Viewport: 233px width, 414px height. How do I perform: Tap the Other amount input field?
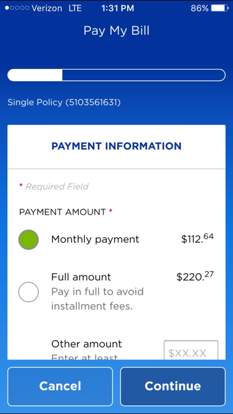191,350
